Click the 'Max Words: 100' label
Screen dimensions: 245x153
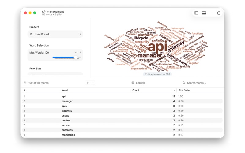pyautogui.click(x=39, y=53)
